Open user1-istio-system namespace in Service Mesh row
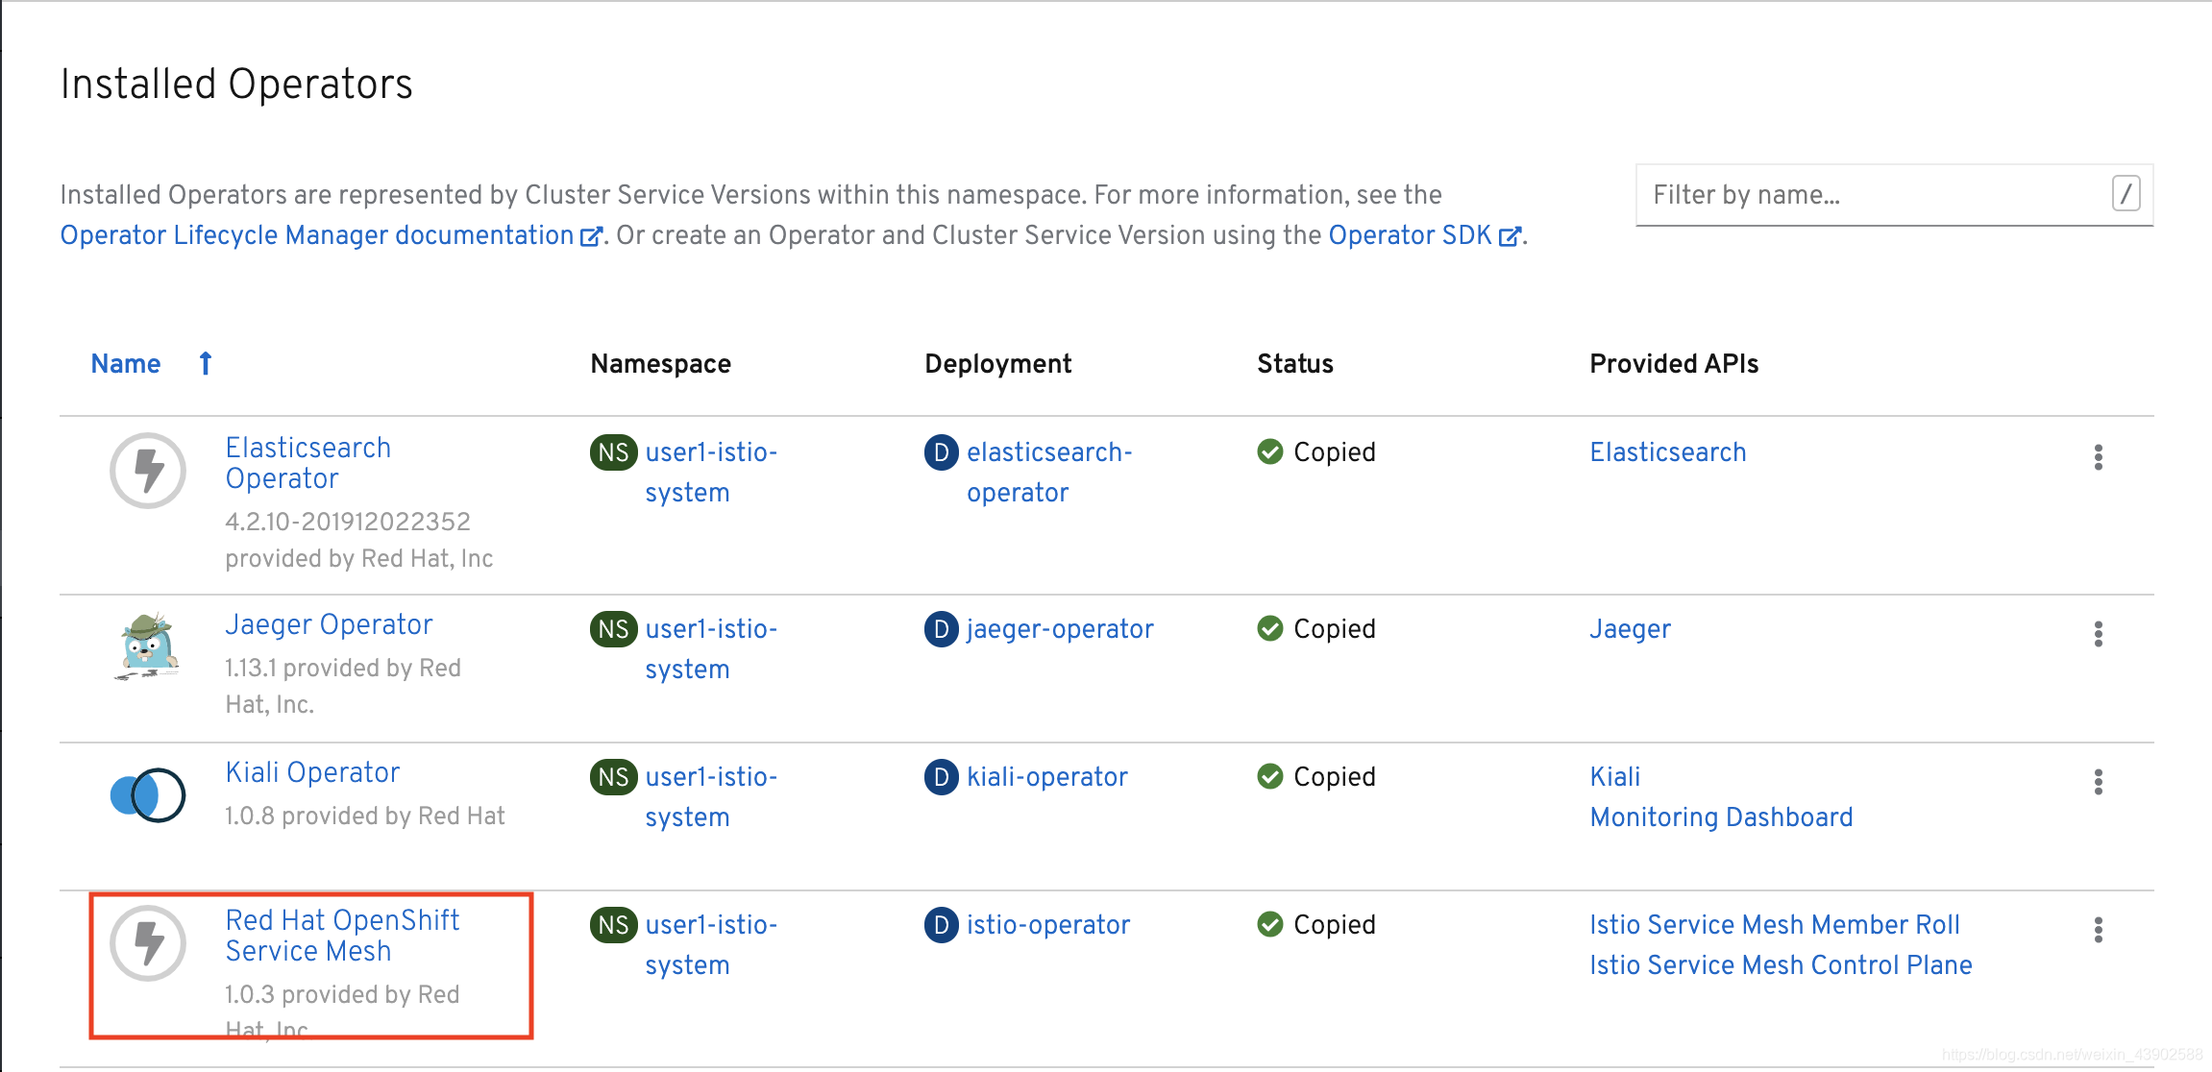Viewport: 2212px width, 1072px height. coord(711,945)
